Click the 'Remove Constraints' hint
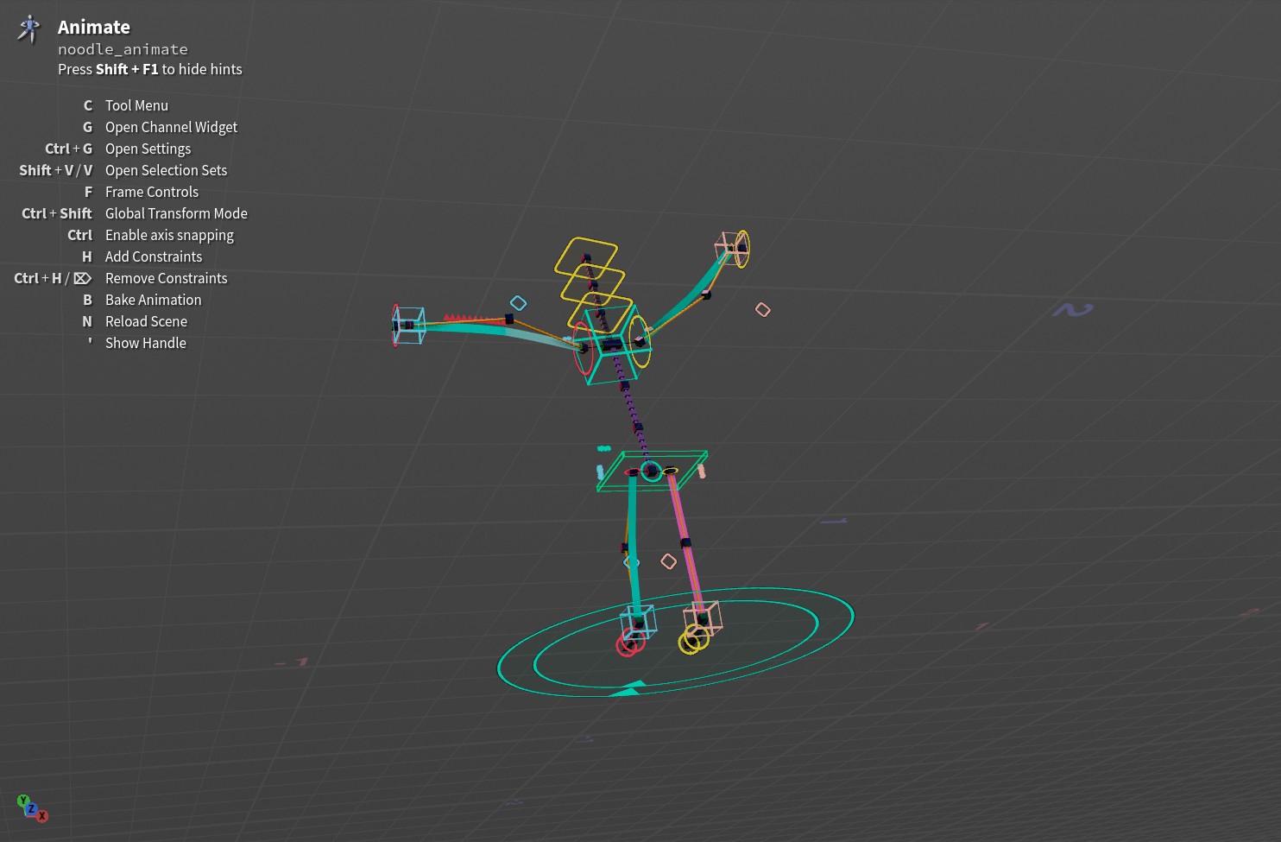This screenshot has width=1281, height=842. (167, 278)
